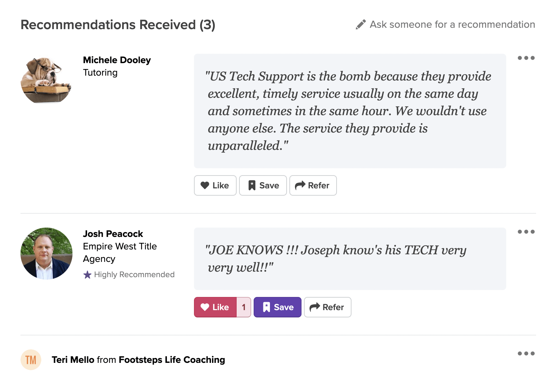Open Michele Dooley's bulldog profile picture

[46, 80]
